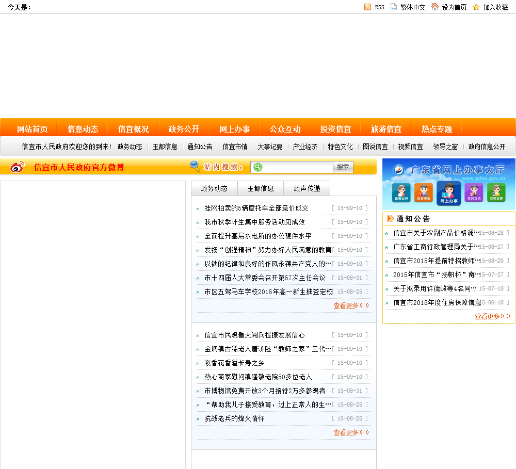Open 网上办事 in orange navigation bar
516x469 pixels.
pos(235,129)
